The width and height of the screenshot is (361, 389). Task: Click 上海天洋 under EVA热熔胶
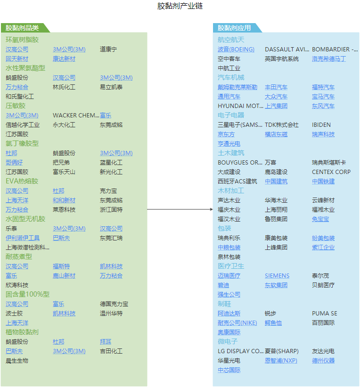(x=17, y=200)
